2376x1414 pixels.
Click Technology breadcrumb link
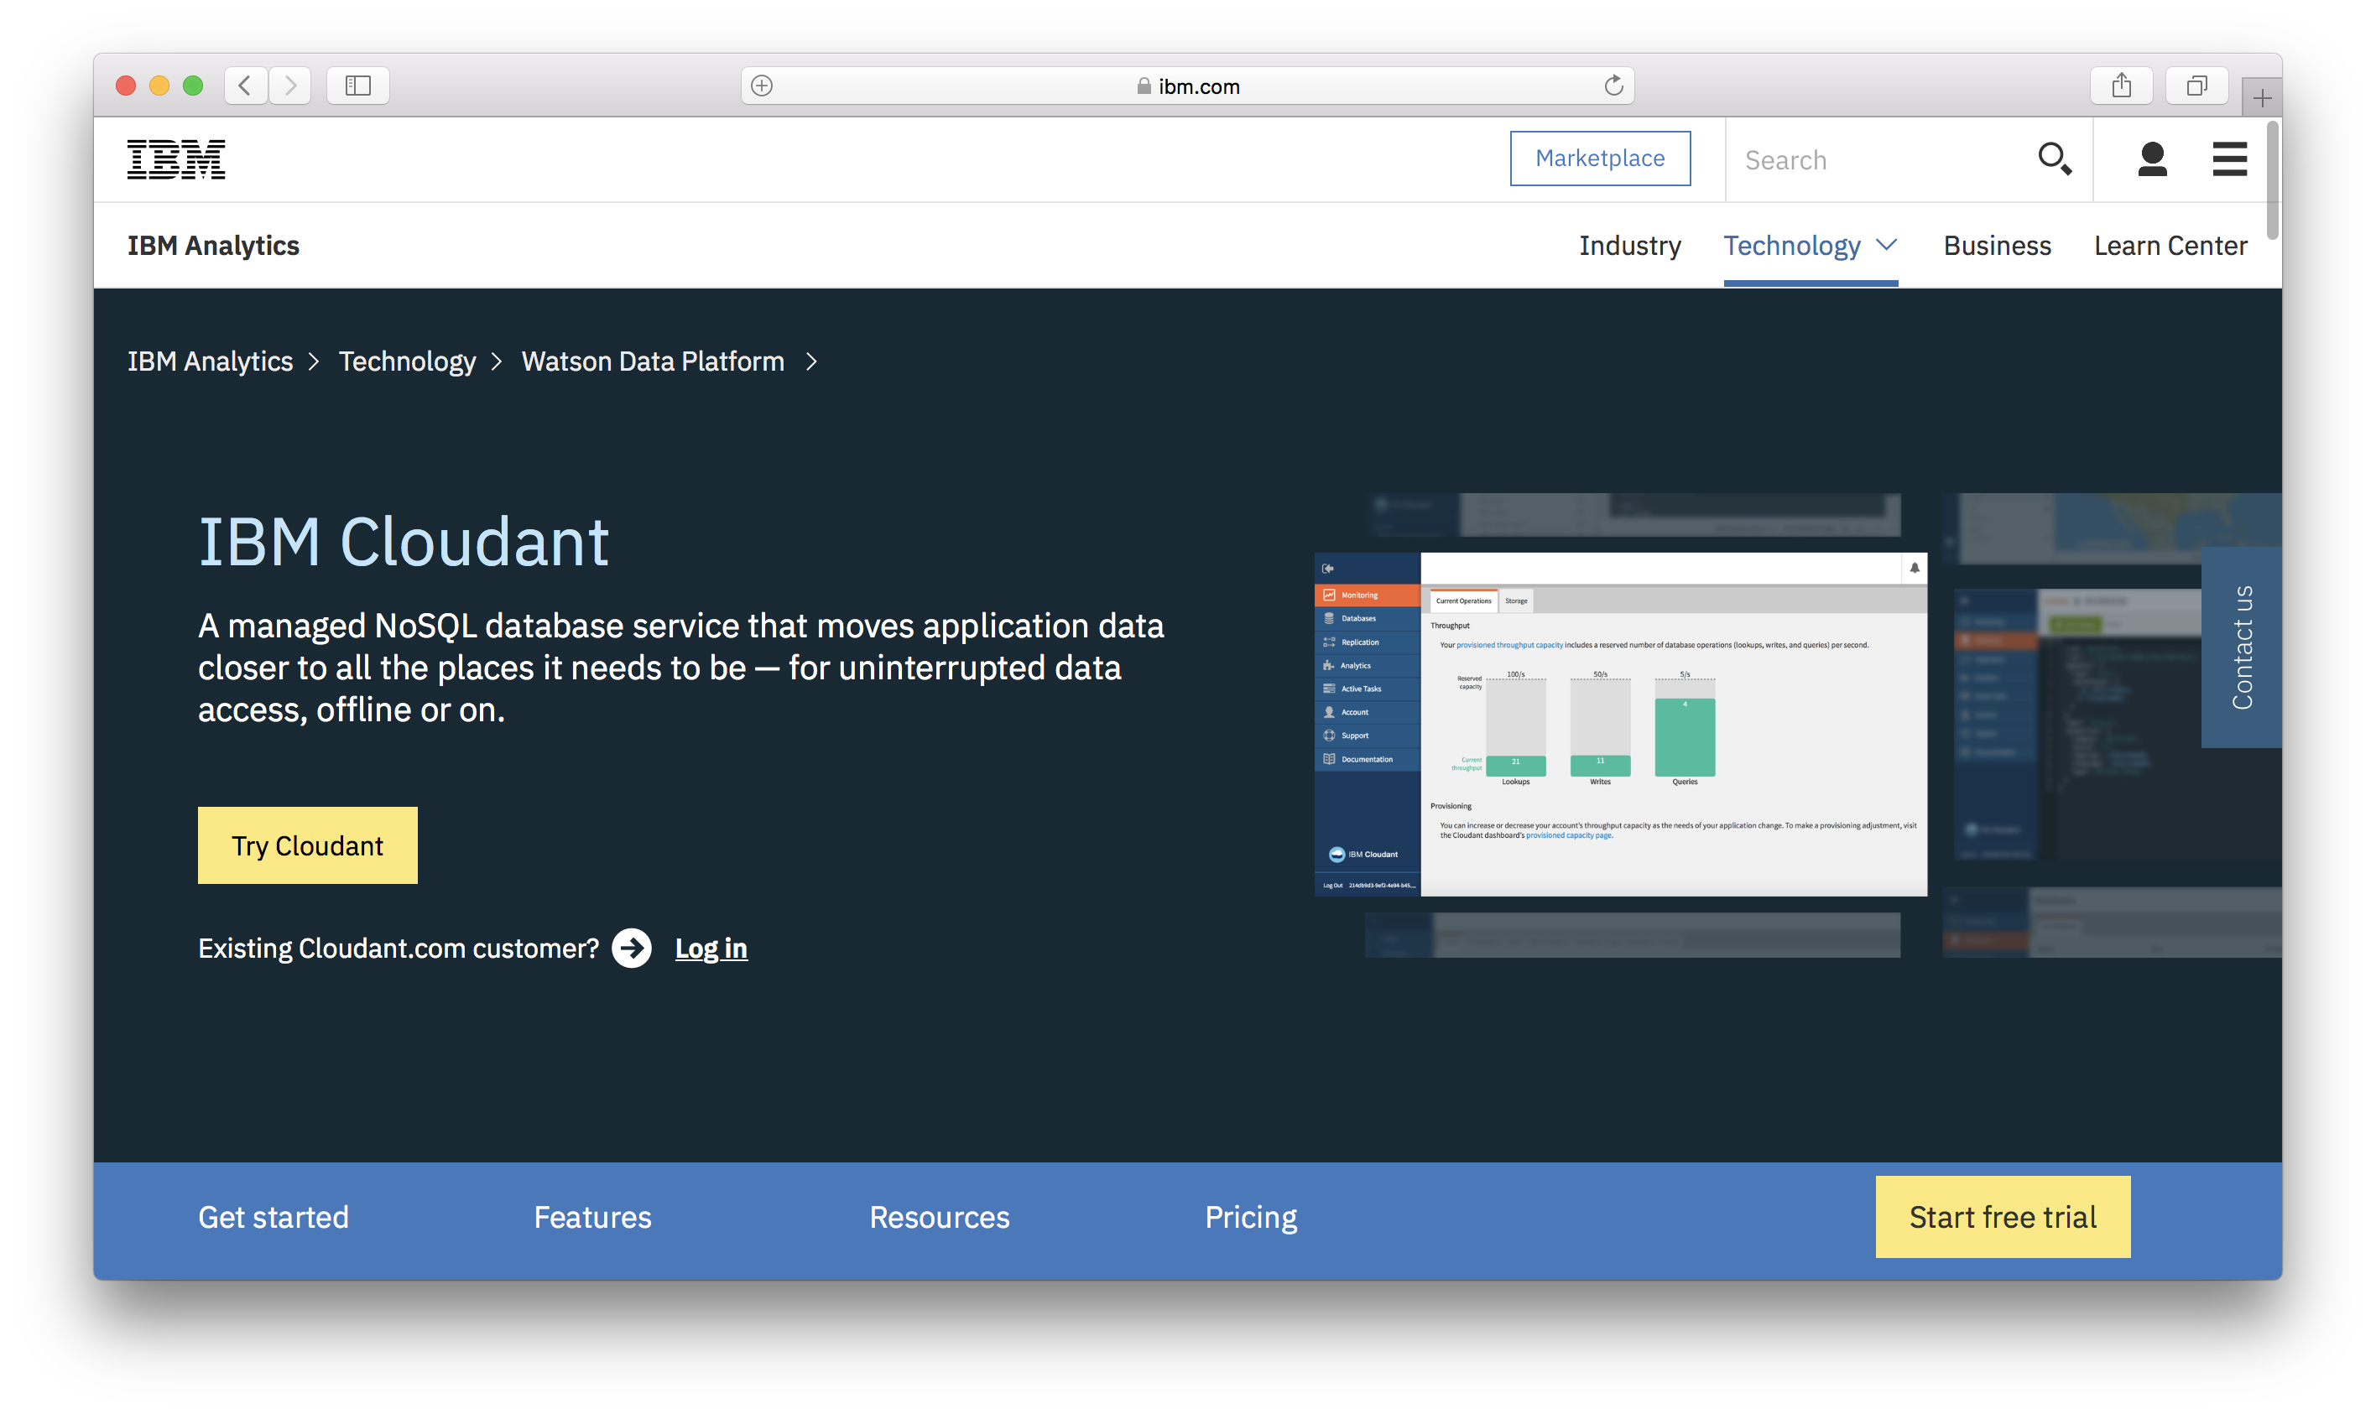(407, 361)
